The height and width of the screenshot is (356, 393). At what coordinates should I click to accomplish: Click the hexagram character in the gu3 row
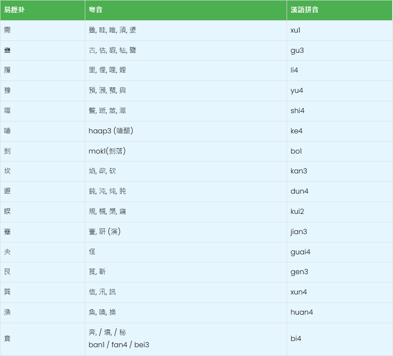pos(7,50)
